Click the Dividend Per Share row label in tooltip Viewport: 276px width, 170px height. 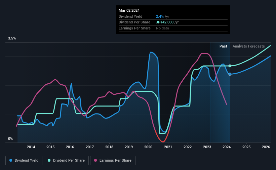[x=134, y=22]
